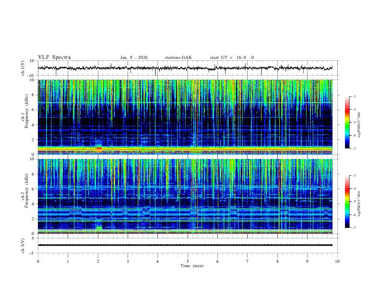Click time axis tick label "2"
The height and width of the screenshot is (293, 380).
point(98,261)
